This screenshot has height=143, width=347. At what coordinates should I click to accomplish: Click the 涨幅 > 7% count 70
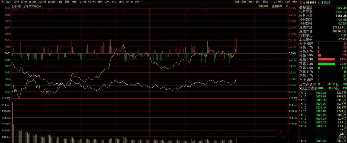point(345,47)
